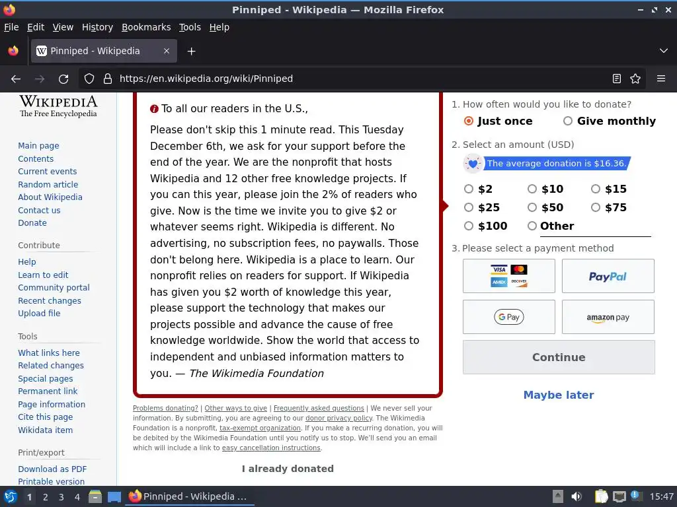Click the Maybe later link
The width and height of the screenshot is (677, 507).
coord(559,395)
